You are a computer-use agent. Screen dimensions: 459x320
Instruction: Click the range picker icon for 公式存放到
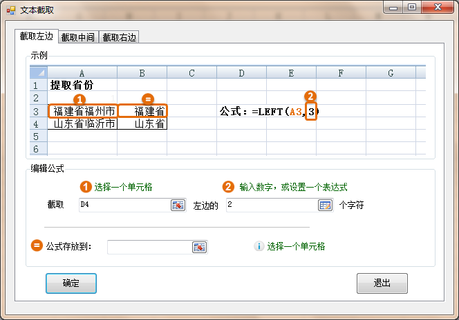(199, 247)
